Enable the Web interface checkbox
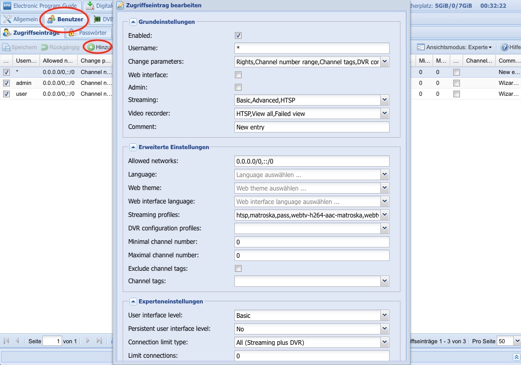This screenshot has width=521, height=365. [238, 75]
